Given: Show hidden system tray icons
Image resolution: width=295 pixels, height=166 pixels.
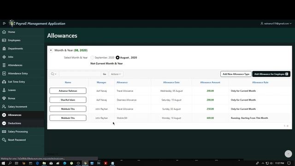Looking at the screenshot, I should click(263, 163).
